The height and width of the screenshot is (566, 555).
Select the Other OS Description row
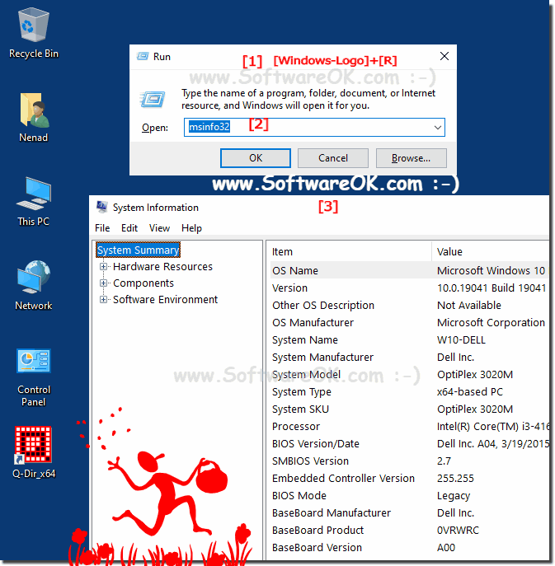pos(409,305)
